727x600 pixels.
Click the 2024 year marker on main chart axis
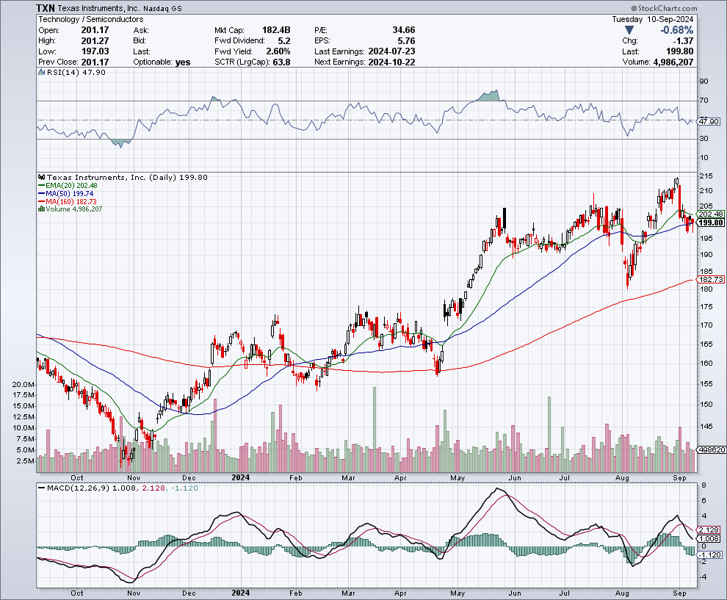pos(241,477)
